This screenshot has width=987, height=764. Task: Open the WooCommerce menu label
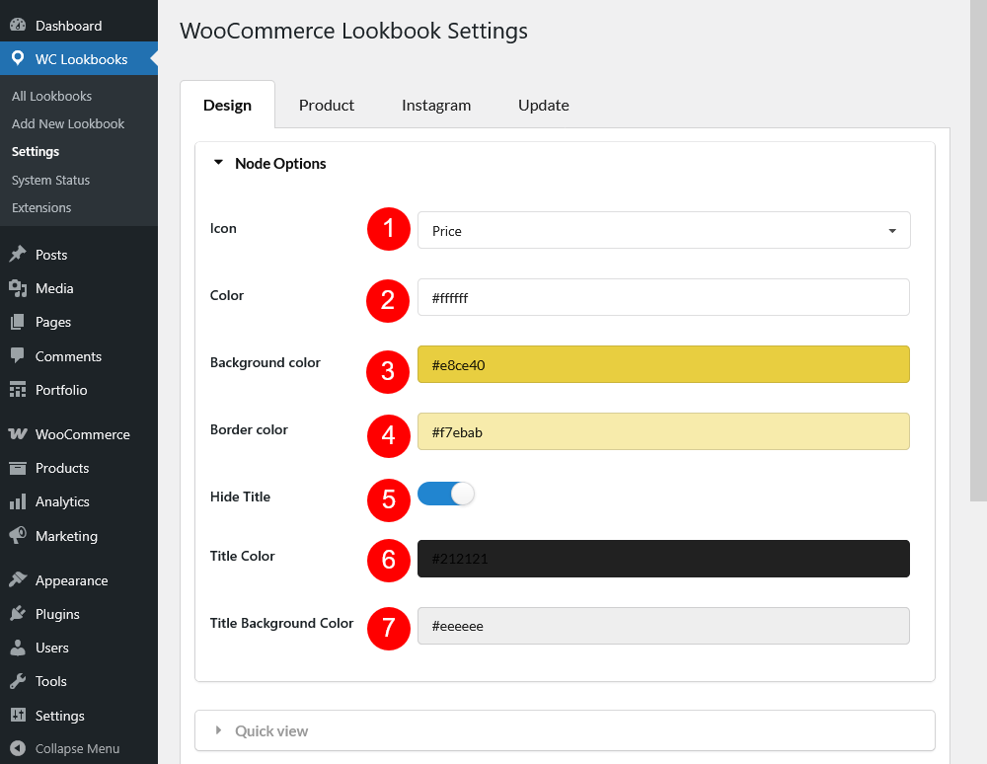83,435
